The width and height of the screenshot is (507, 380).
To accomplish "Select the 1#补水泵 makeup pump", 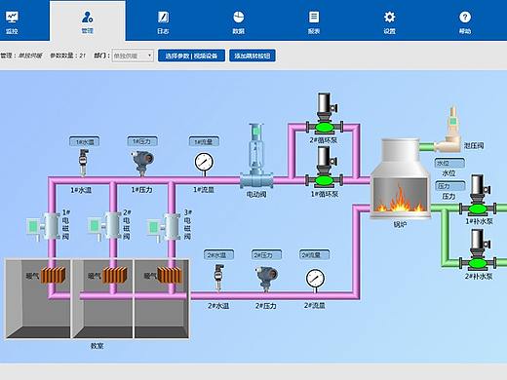I will coord(478,195).
